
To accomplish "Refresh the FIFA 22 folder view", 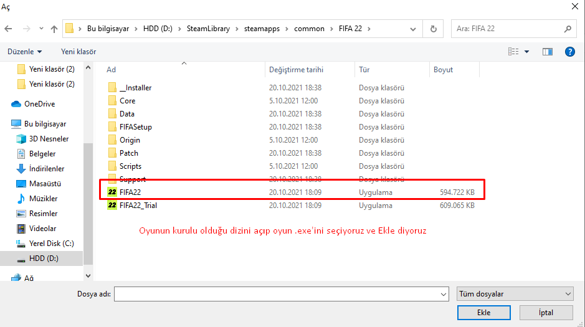I will (433, 29).
